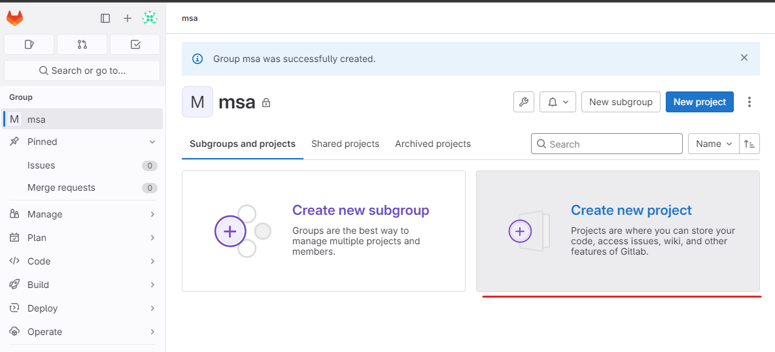Open assigned issues shortcut icon
This screenshot has width=775, height=352.
29,44
